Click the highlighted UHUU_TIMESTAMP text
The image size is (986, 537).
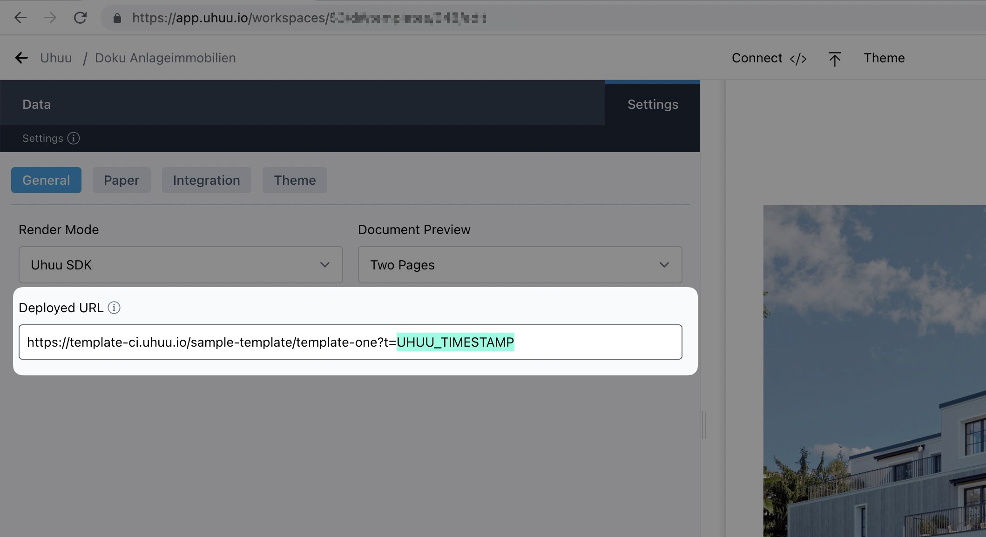pos(455,342)
